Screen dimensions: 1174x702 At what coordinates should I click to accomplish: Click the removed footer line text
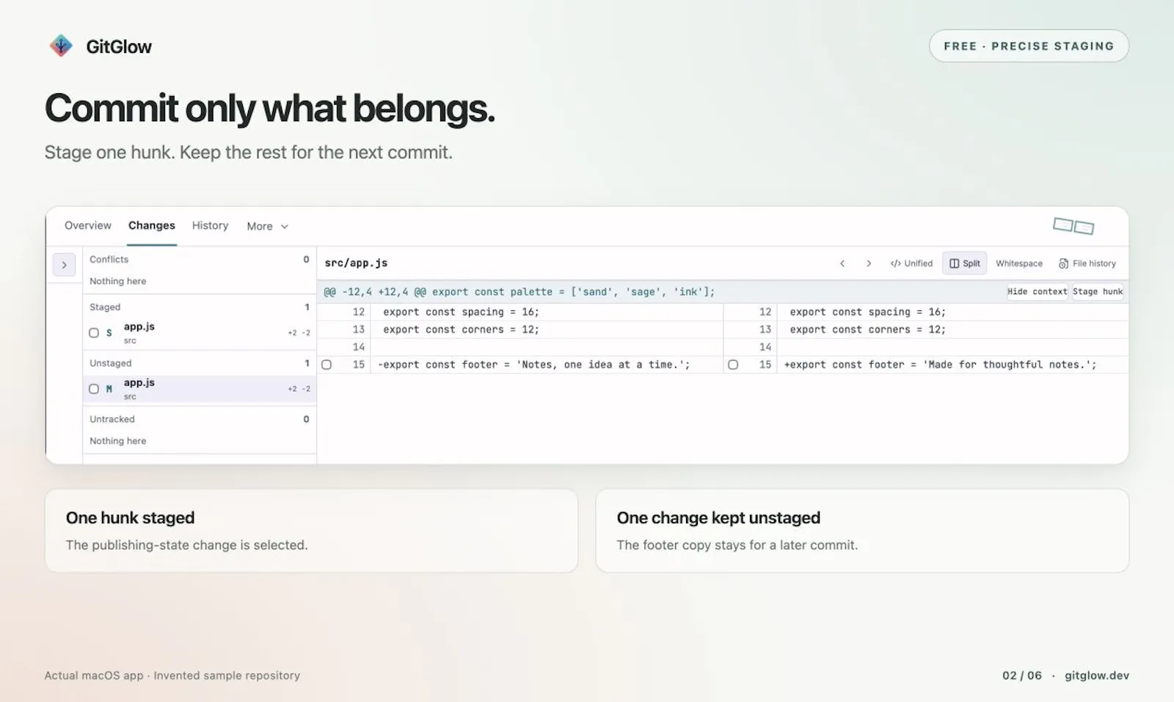click(534, 365)
